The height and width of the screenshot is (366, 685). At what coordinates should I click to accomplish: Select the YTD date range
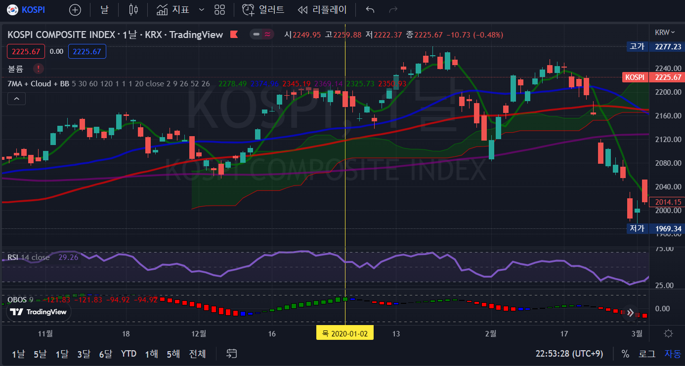128,354
